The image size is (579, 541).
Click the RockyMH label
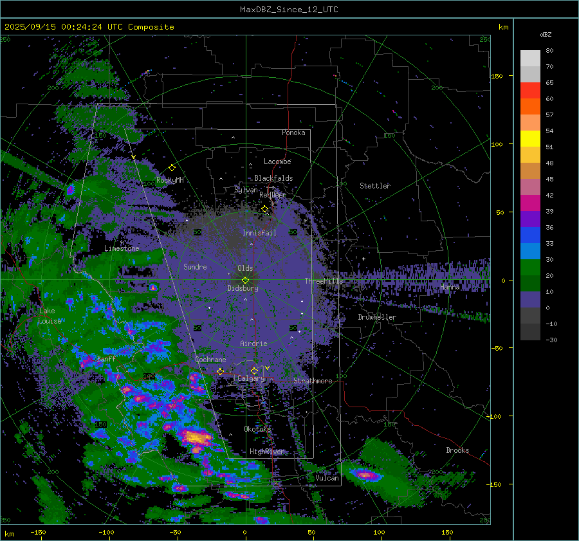170,180
